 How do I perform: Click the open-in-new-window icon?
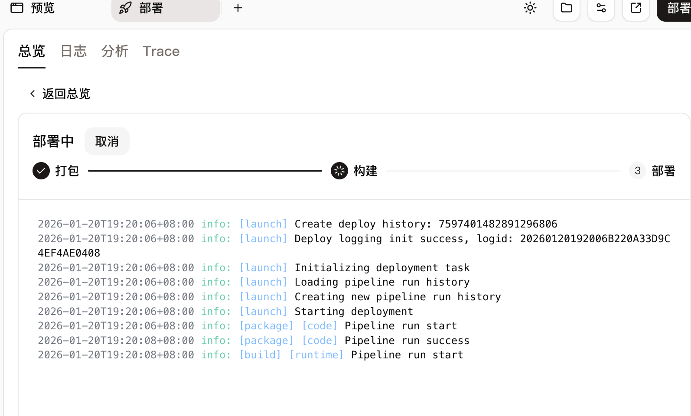(636, 8)
